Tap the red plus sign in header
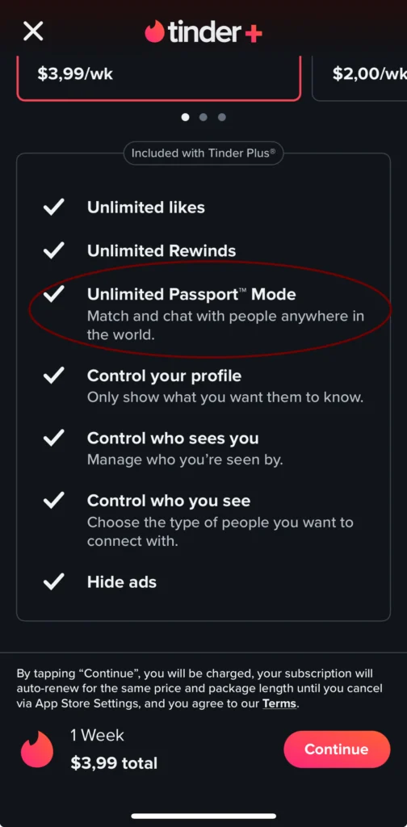Viewport: 407px width, 827px height. click(253, 34)
